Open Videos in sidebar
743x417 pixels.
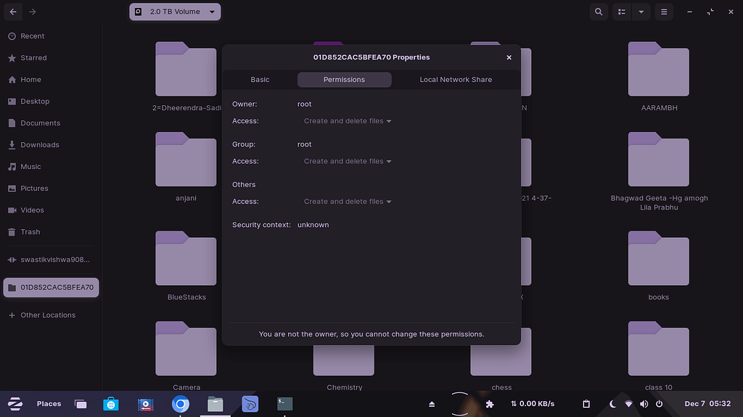(x=51, y=210)
